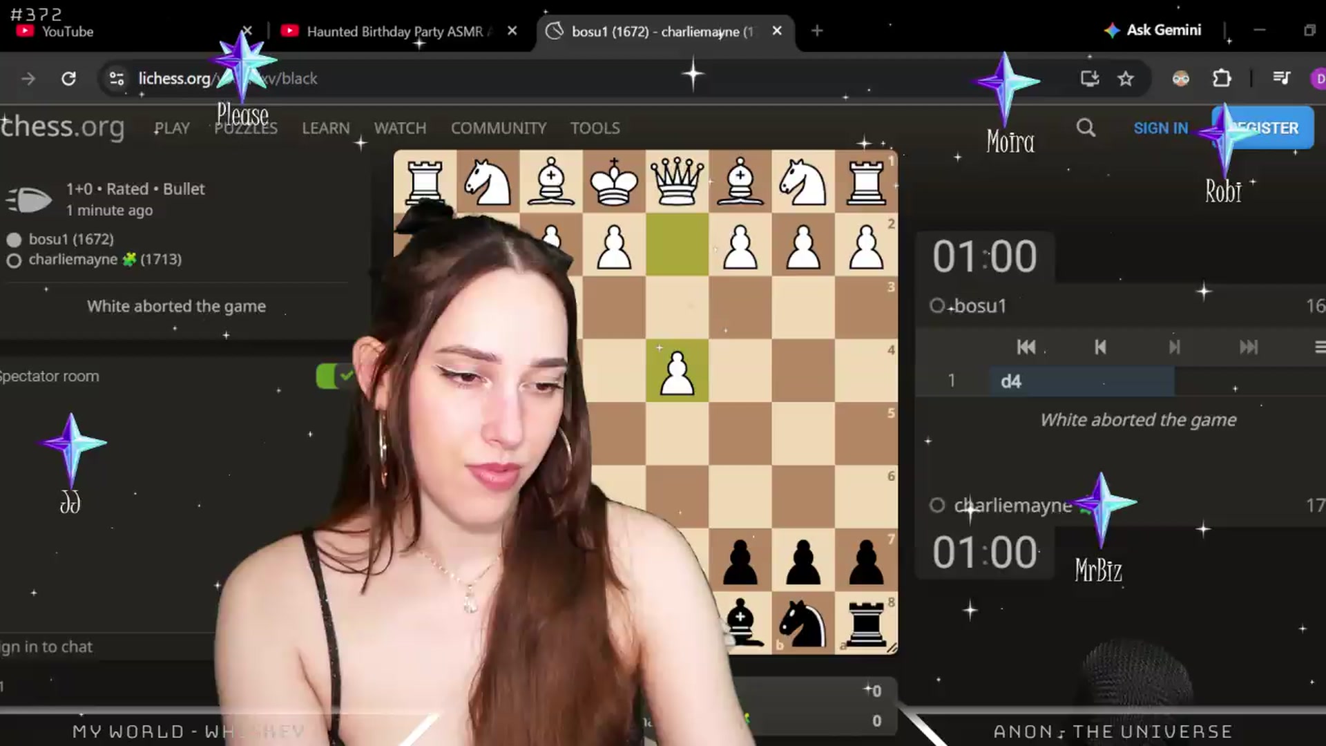
Task: Click the white pawn on d4
Action: coord(677,372)
